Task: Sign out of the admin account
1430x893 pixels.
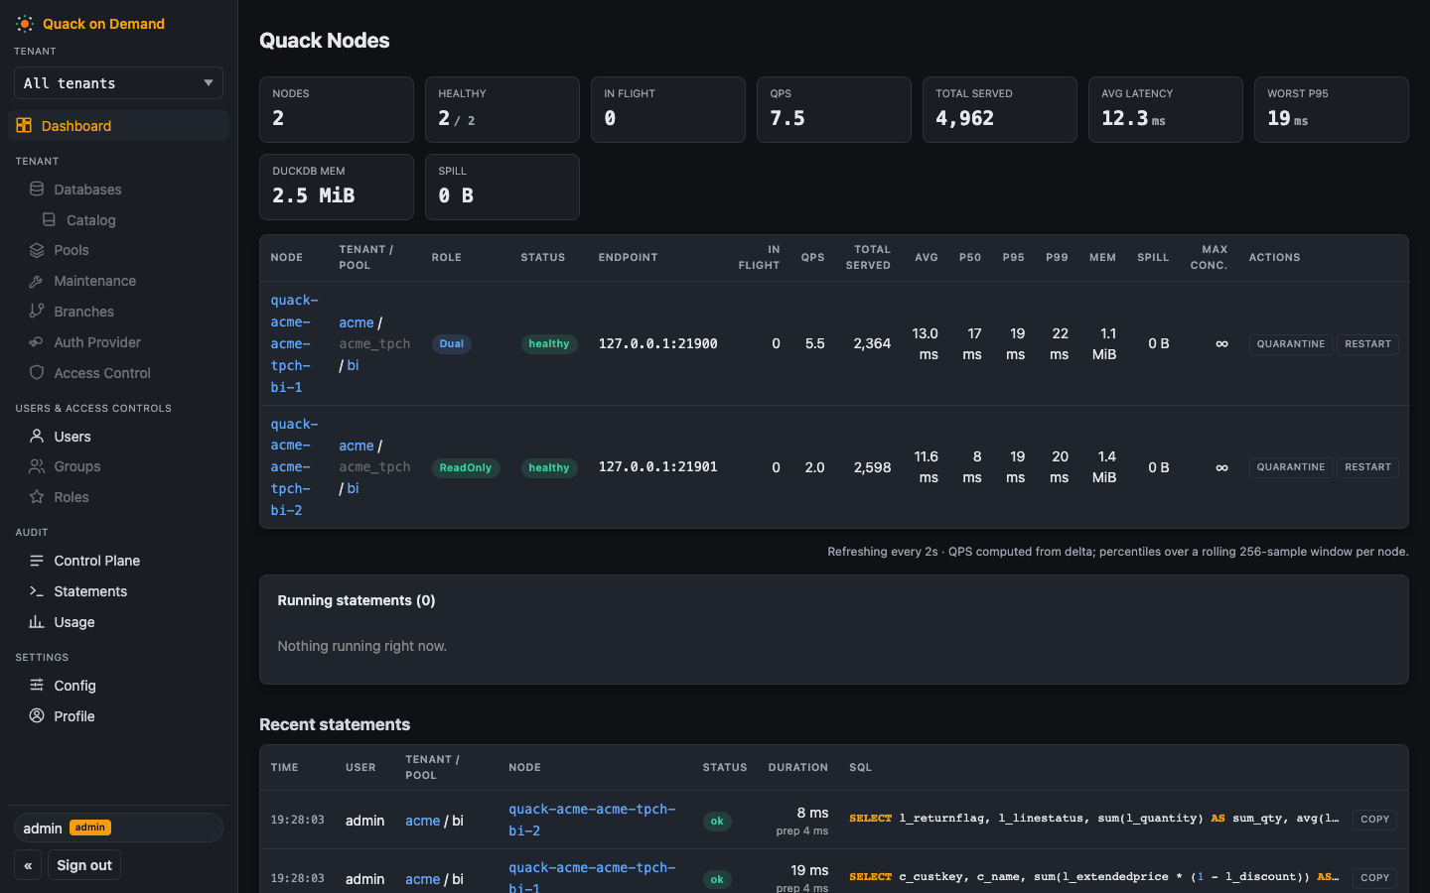Action: 84,865
